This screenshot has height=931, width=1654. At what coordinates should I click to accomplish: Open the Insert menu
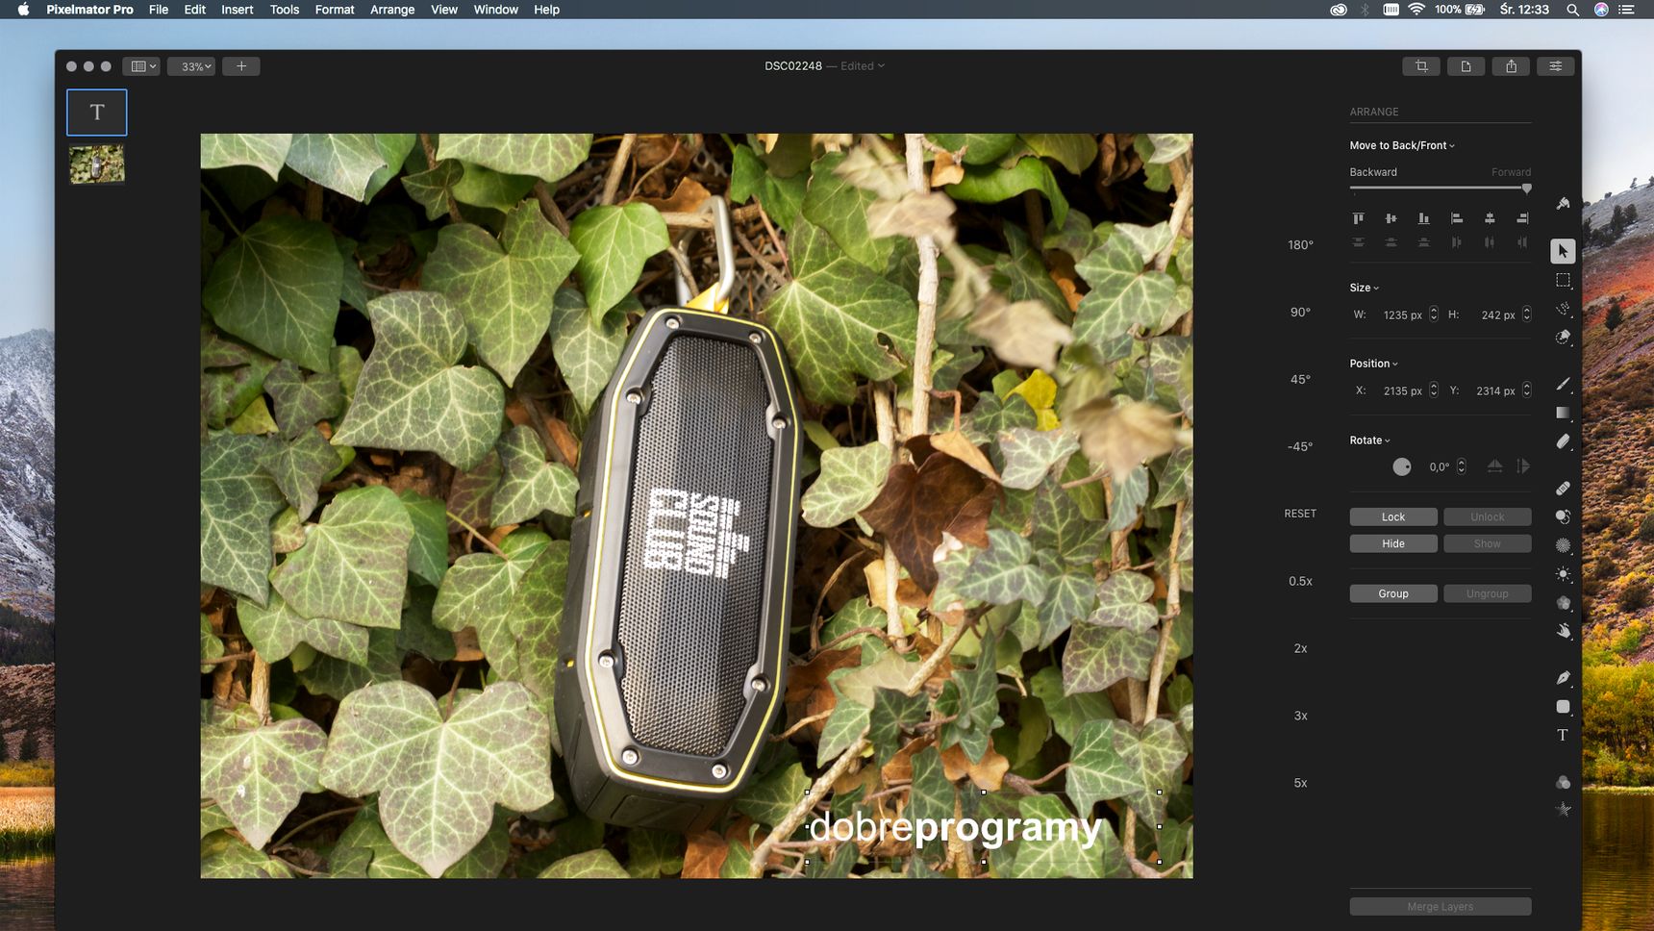click(x=238, y=10)
